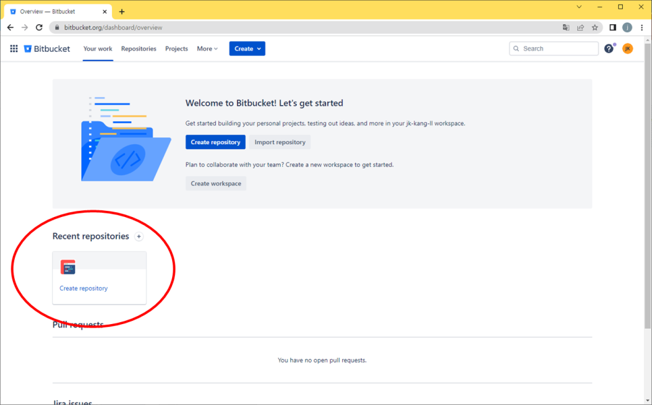This screenshot has height=405, width=652.
Task: Click the Import repository button
Action: (x=280, y=142)
